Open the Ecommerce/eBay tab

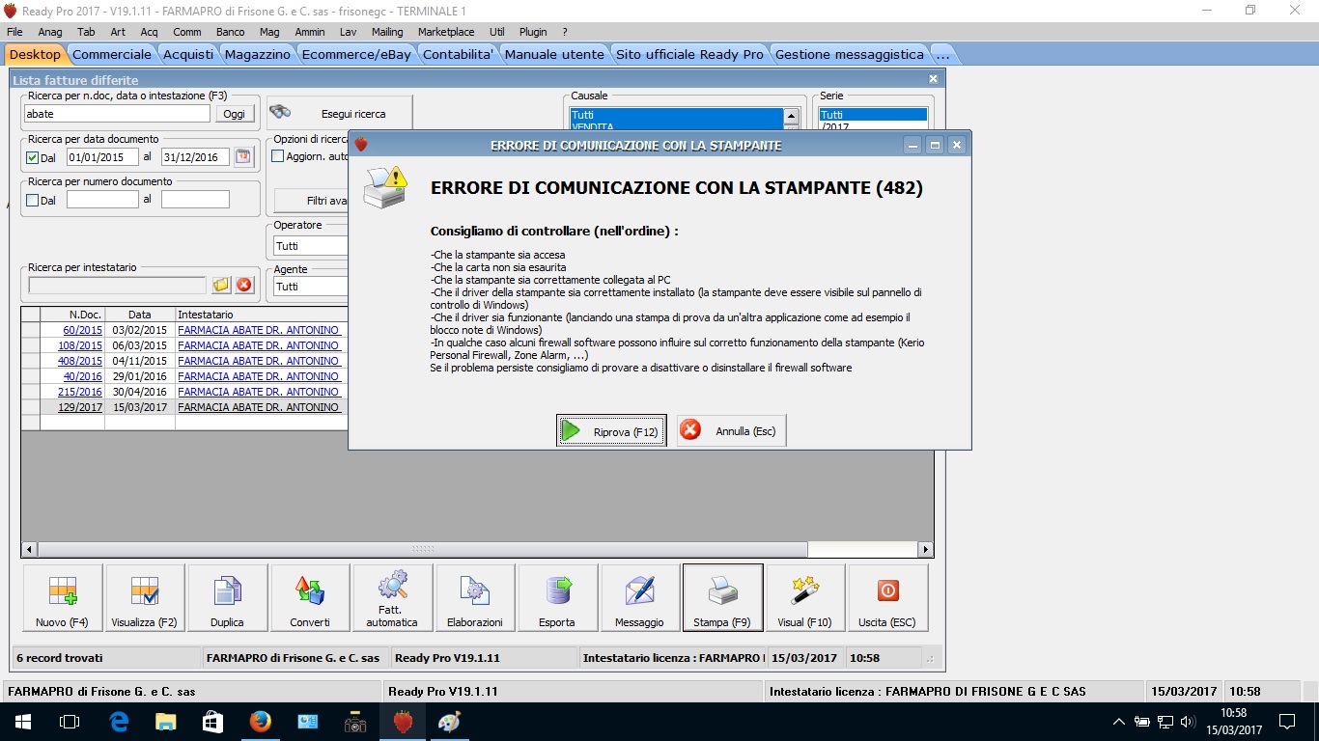356,54
